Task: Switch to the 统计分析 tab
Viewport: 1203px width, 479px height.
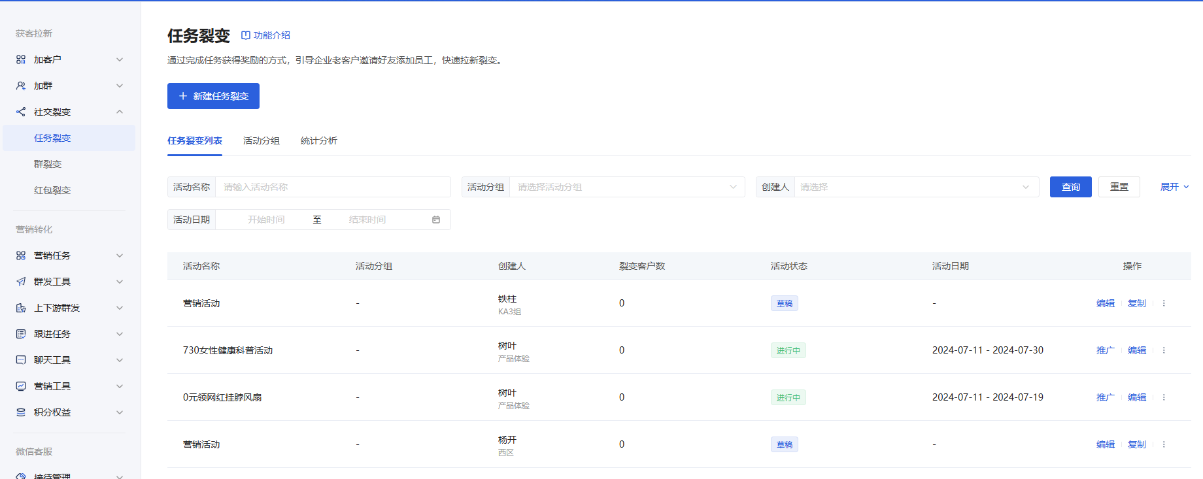Action: [x=319, y=140]
